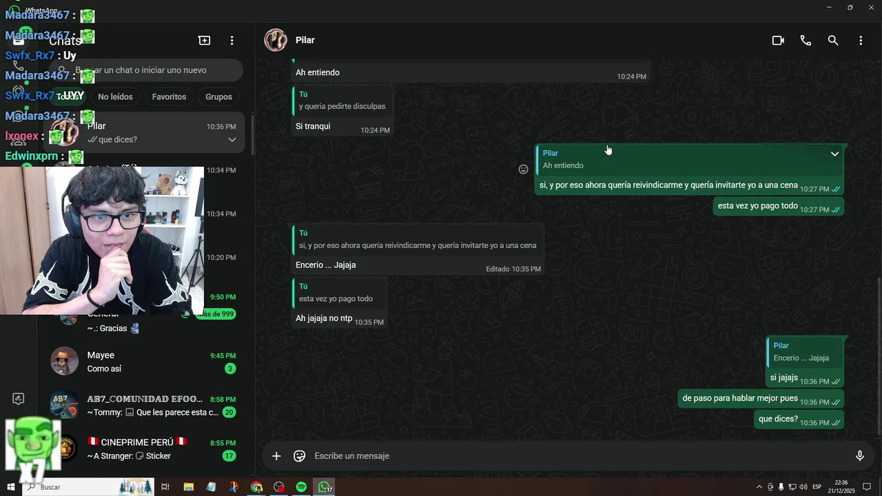Viewport: 882px width, 496px height.
Task: Open the Windows notification center
Action: (x=867, y=487)
